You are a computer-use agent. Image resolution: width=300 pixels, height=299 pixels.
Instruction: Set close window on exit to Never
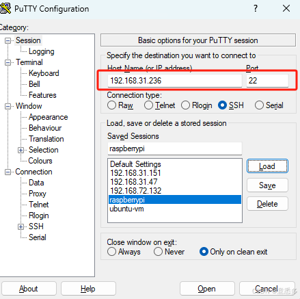pos(158,252)
